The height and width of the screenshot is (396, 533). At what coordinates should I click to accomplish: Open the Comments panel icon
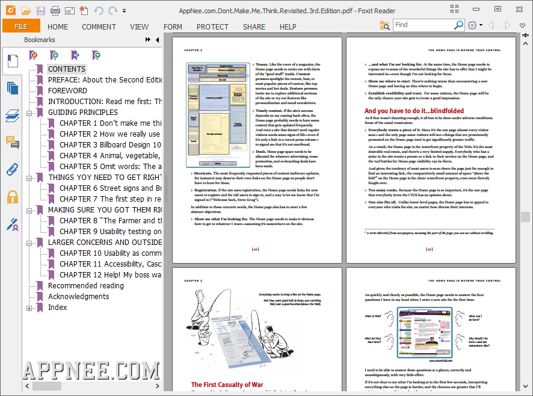tap(13, 142)
